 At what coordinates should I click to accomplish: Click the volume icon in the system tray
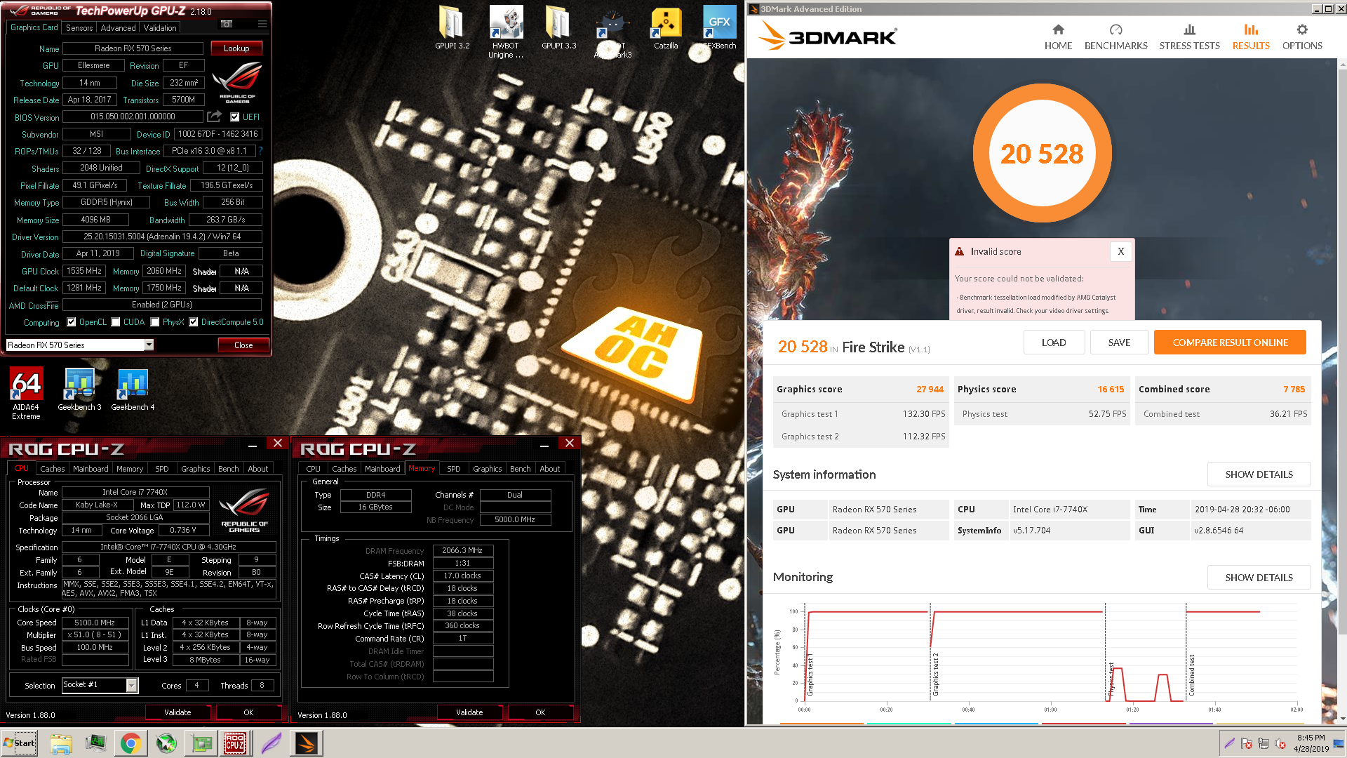point(1280,743)
